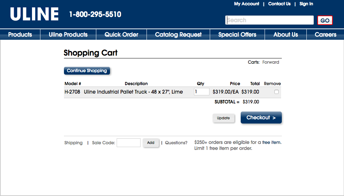
Task: Open the Careers menu
Action: point(325,34)
